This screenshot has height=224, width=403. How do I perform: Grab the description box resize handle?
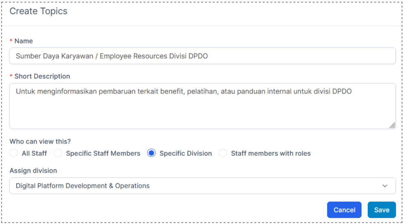point(392,125)
